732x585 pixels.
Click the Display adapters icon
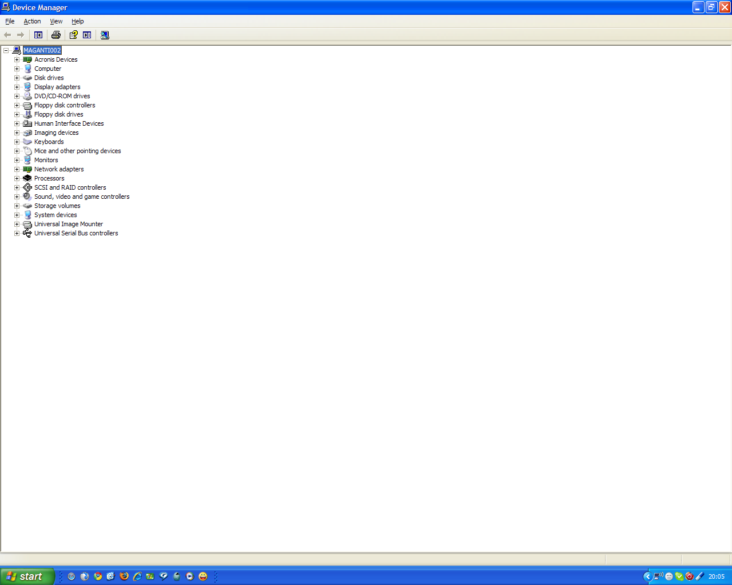coord(27,87)
